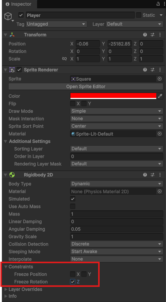This screenshot has height=302, width=166.
Task: Click the Gravity Scale field
Action: pyautogui.click(x=117, y=236)
